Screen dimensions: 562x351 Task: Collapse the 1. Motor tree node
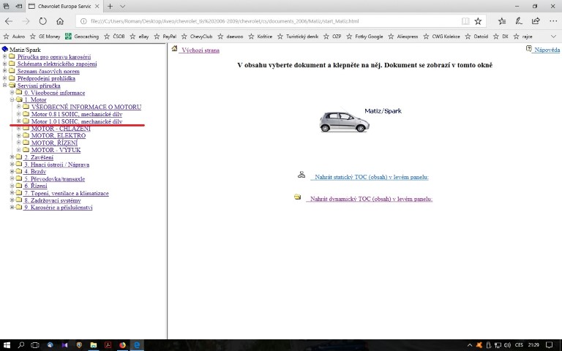click(12, 100)
